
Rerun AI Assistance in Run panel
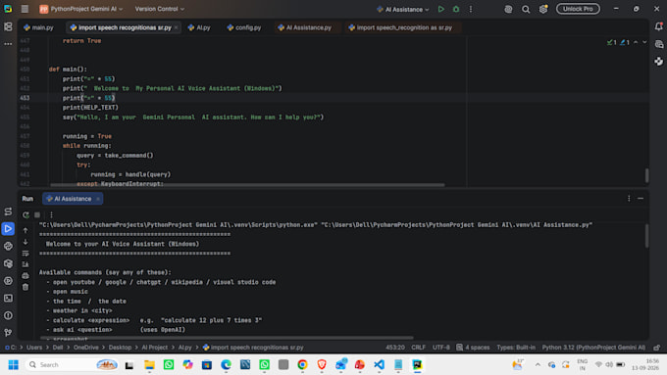26,214
